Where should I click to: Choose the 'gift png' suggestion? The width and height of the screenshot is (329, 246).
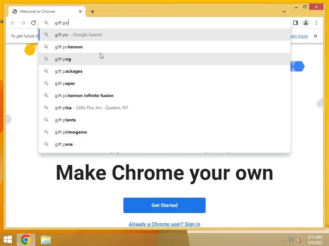point(164,59)
